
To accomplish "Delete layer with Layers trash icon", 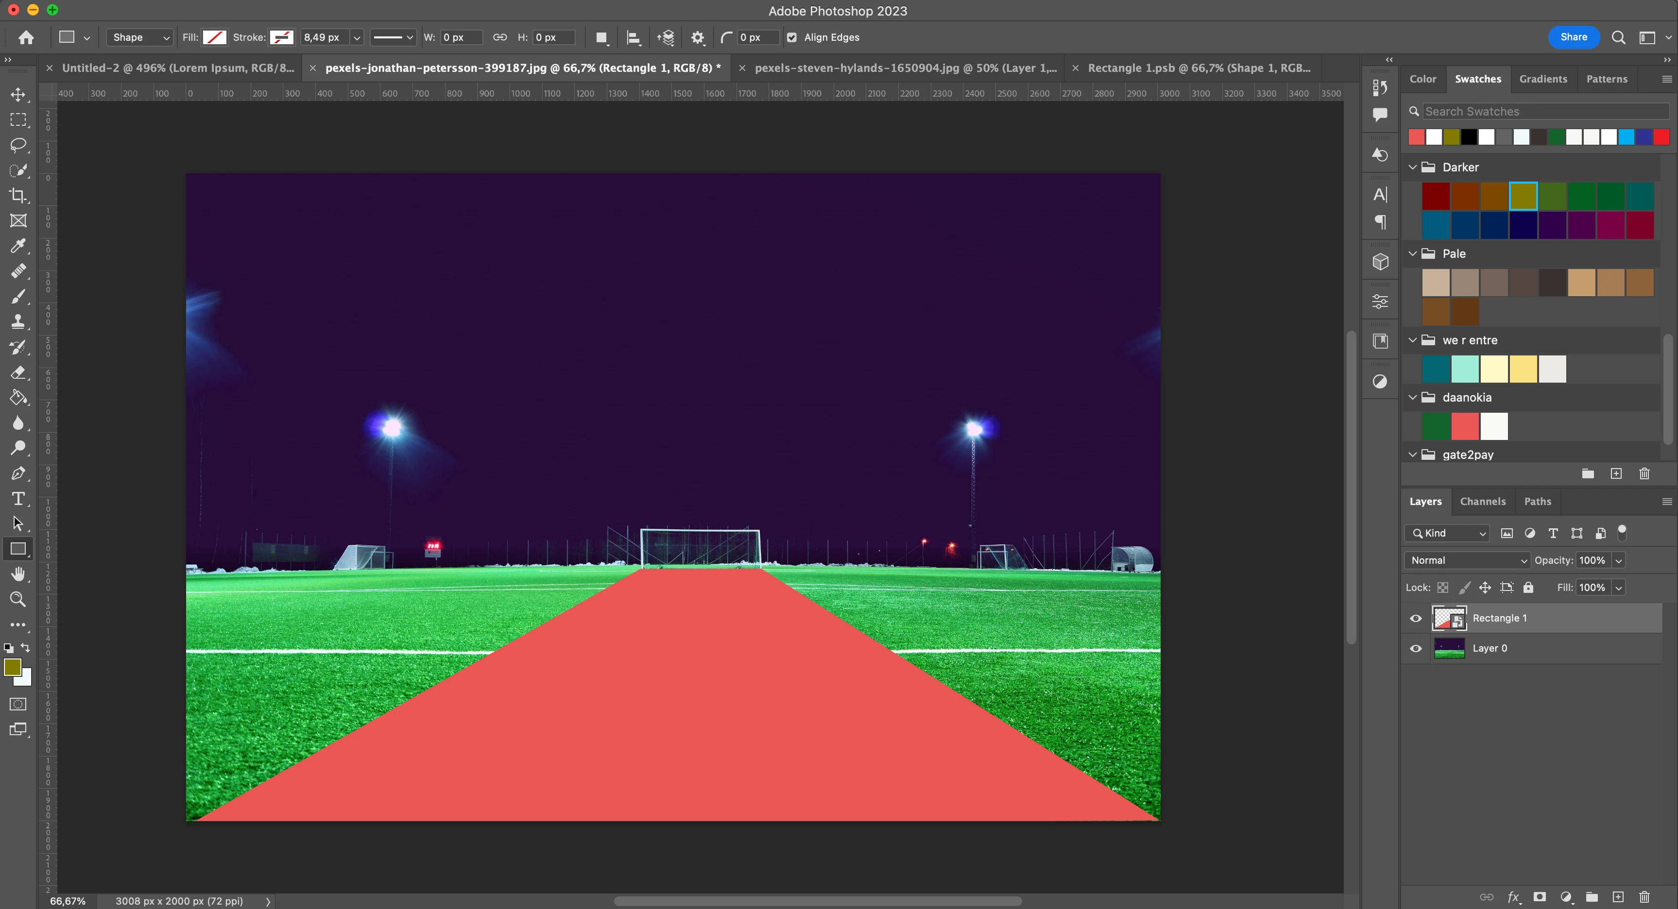I will (x=1644, y=897).
